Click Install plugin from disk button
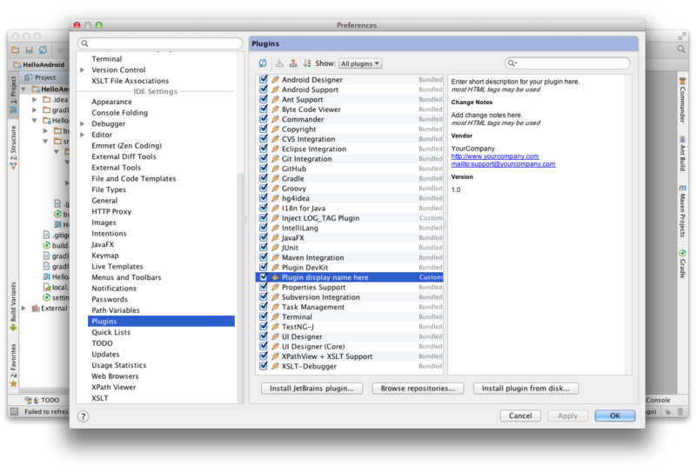 [x=526, y=389]
